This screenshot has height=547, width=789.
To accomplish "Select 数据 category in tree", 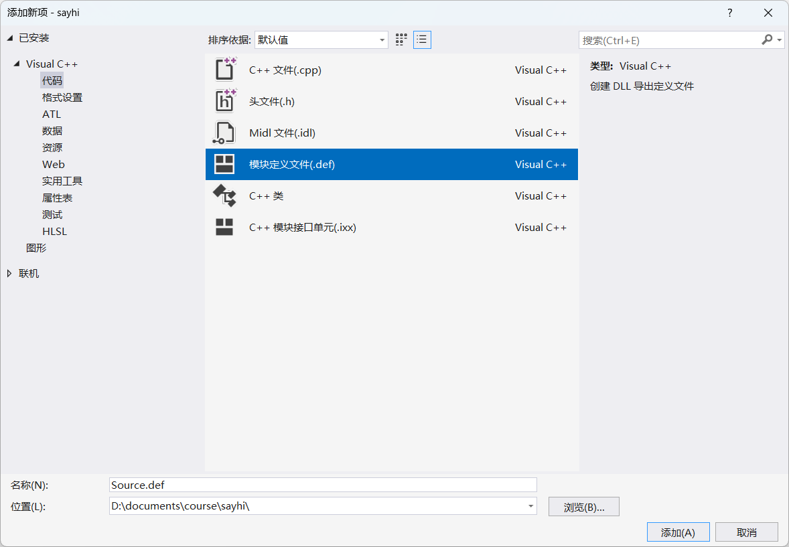I will 52,131.
